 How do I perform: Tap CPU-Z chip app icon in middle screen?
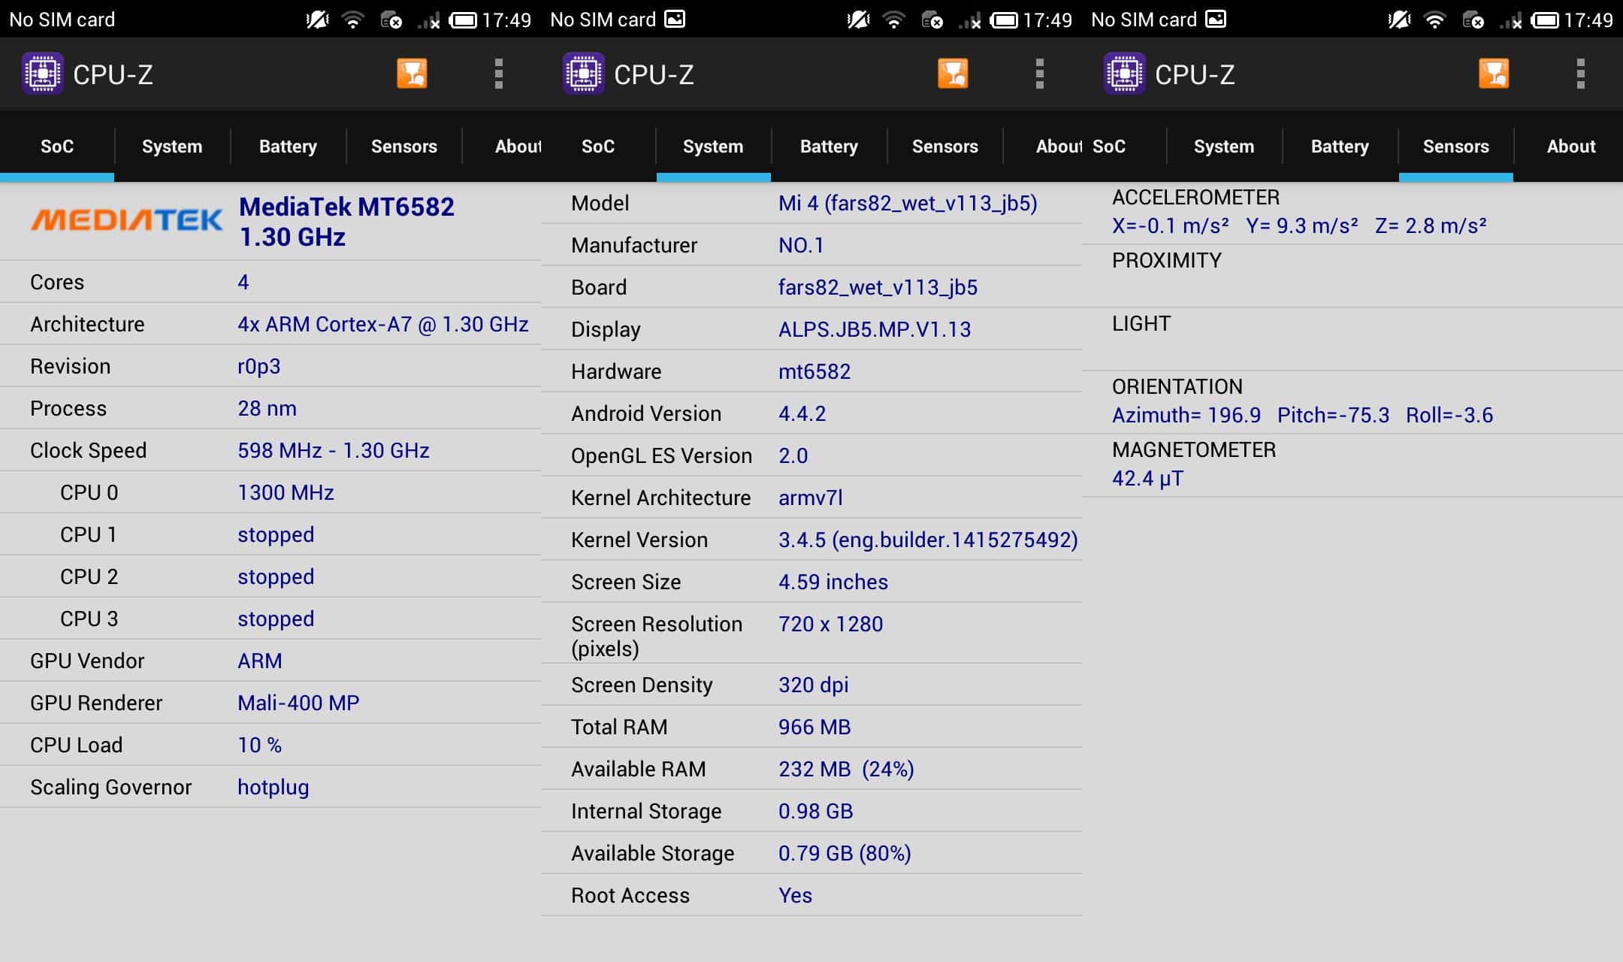tap(584, 74)
